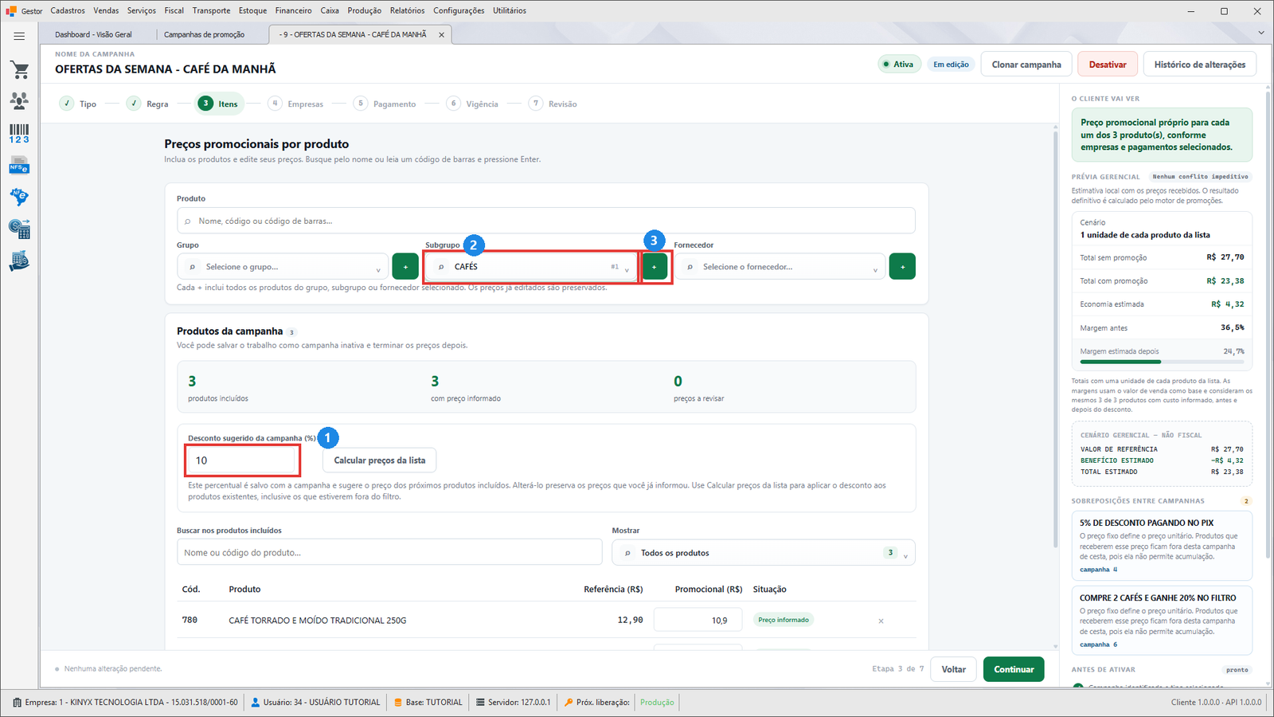Open the Grupo selection dropdown
The width and height of the screenshot is (1274, 717).
283,267
